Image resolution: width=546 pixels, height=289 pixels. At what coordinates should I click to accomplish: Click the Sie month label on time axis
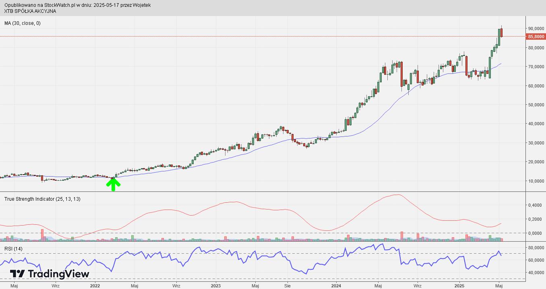tap(287, 286)
